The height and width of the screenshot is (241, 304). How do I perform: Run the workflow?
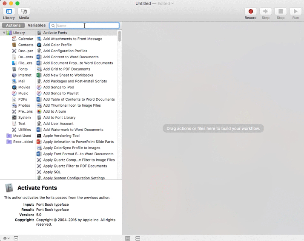295,11
